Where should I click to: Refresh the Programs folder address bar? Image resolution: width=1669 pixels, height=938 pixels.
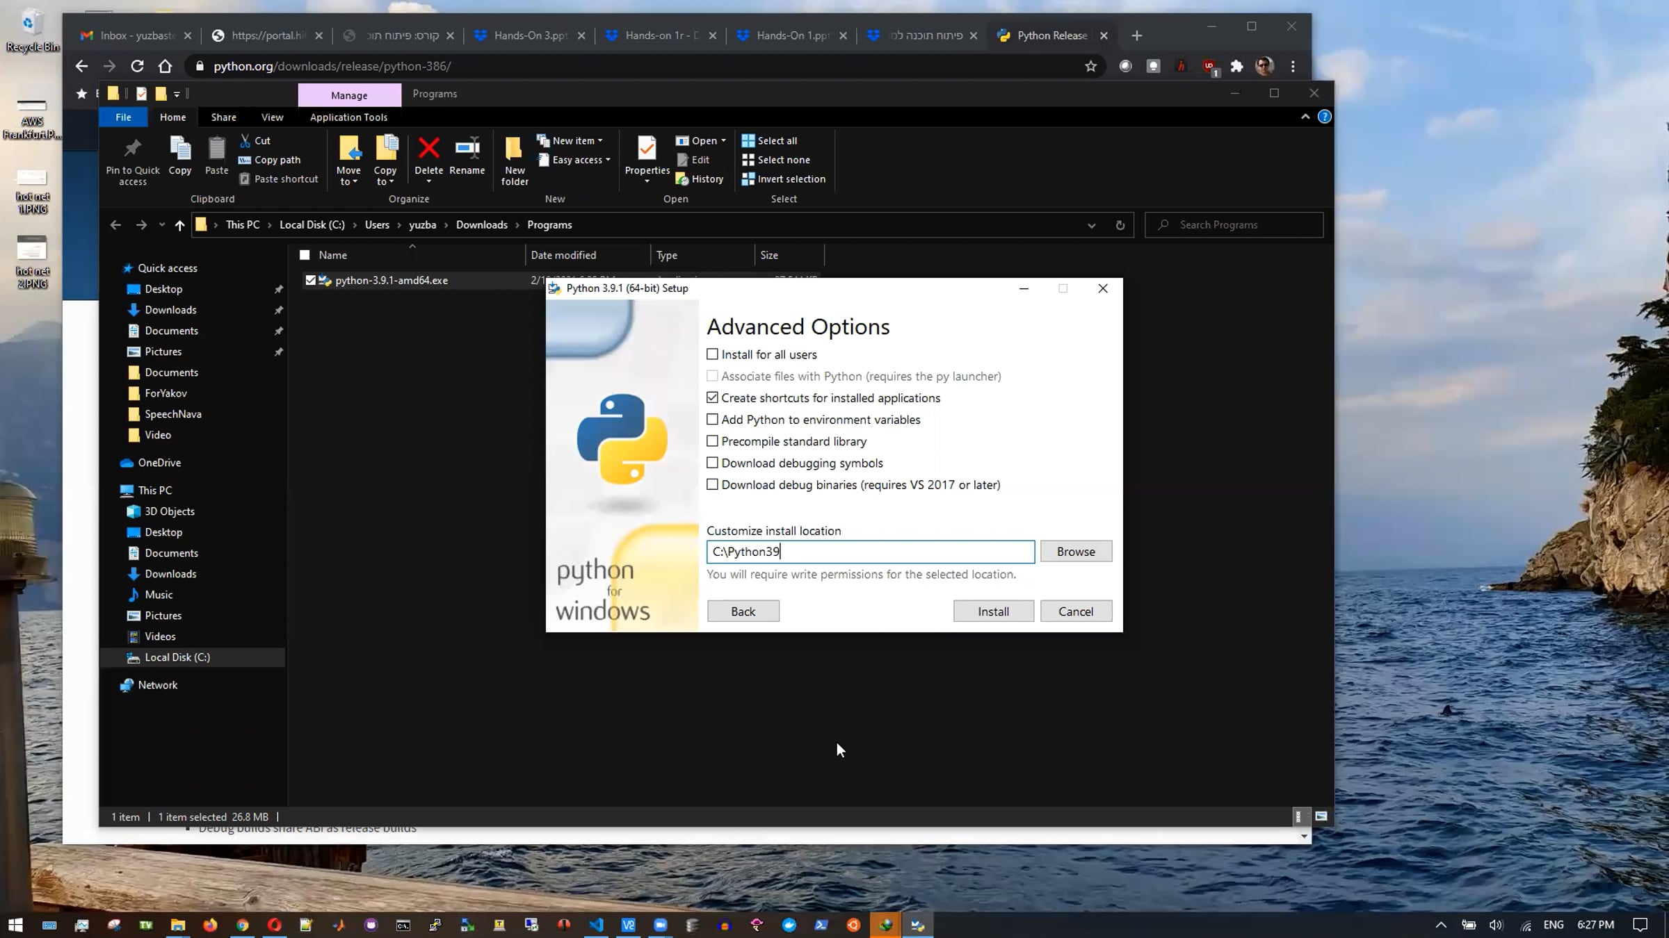pos(1120,225)
